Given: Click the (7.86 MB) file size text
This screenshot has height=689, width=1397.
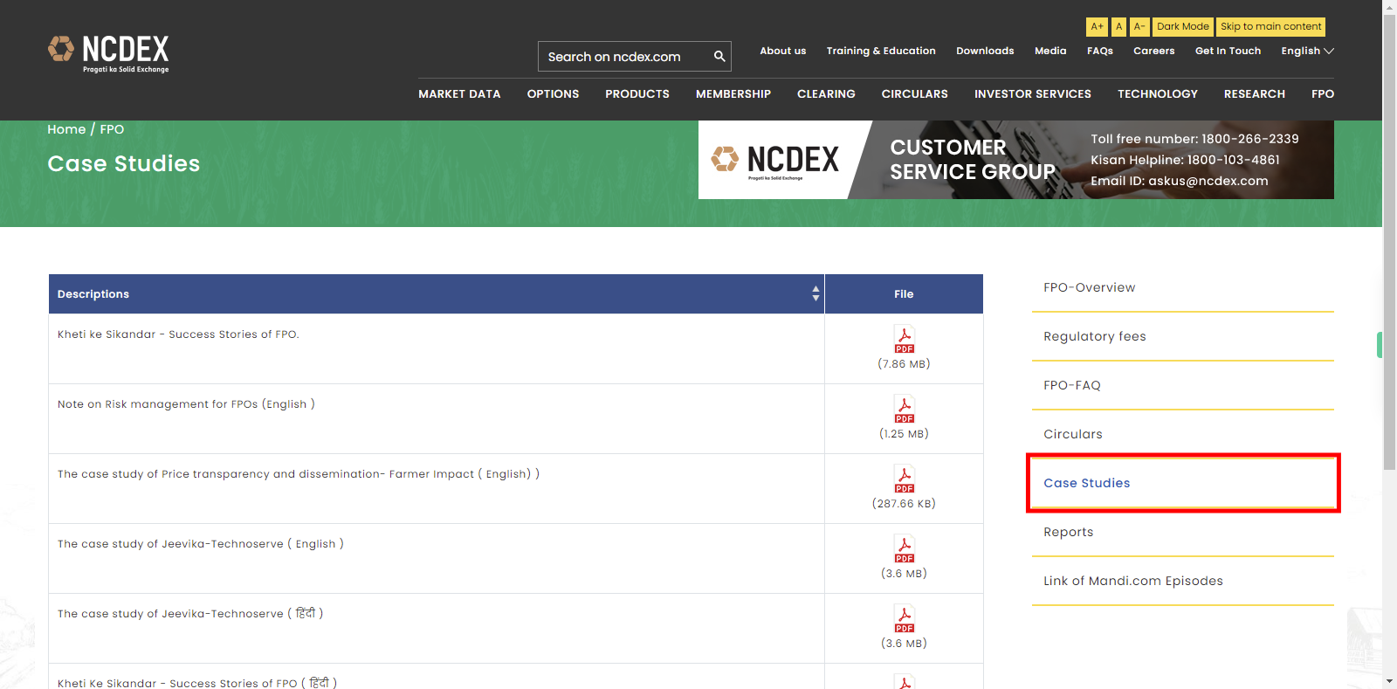Looking at the screenshot, I should coord(904,364).
